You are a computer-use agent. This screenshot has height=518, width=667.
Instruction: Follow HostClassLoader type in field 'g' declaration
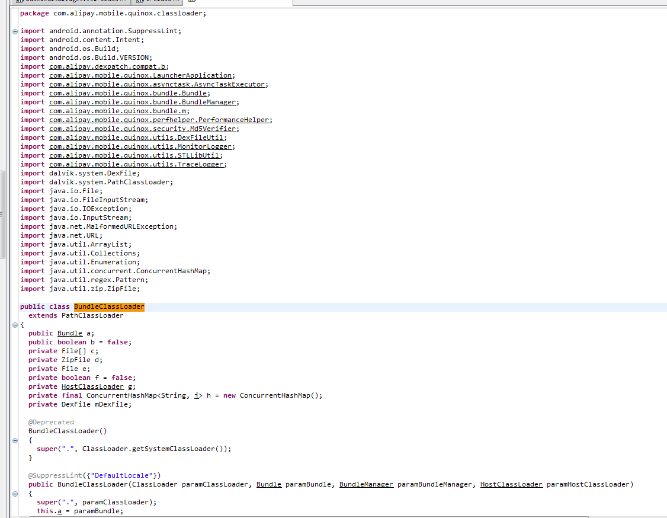pos(93,386)
